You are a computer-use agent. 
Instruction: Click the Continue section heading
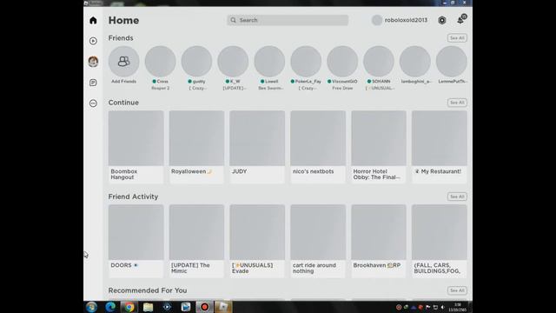click(x=123, y=103)
